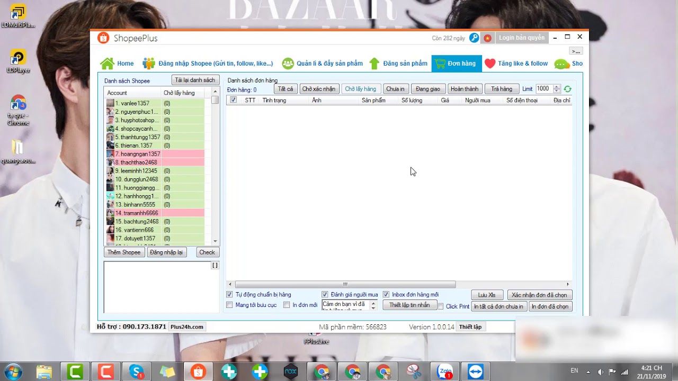This screenshot has width=678, height=381.
Task: Open Zalo from the taskbar
Action: [x=444, y=372]
